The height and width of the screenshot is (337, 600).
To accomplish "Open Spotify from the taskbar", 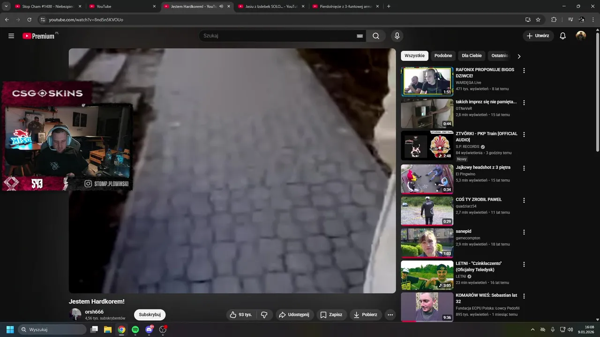I will tap(135, 330).
